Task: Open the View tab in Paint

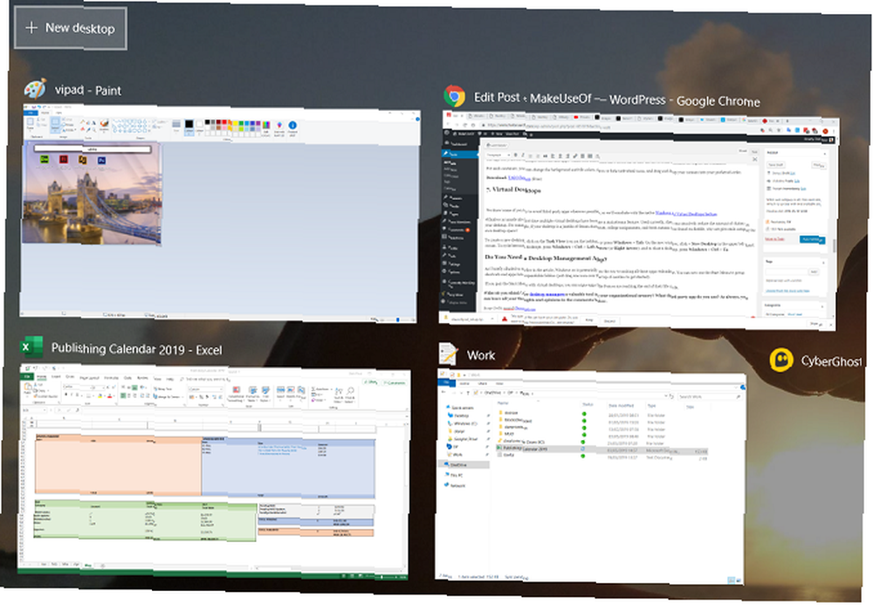Action: 58,113
